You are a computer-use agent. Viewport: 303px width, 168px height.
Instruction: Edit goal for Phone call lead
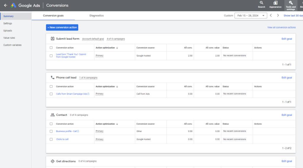286,78
